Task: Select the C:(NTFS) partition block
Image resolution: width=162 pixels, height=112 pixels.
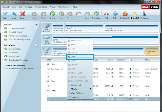Action: [x=84, y=28]
